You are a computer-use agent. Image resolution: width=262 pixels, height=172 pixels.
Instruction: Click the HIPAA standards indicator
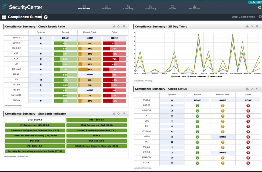[x=96, y=136]
